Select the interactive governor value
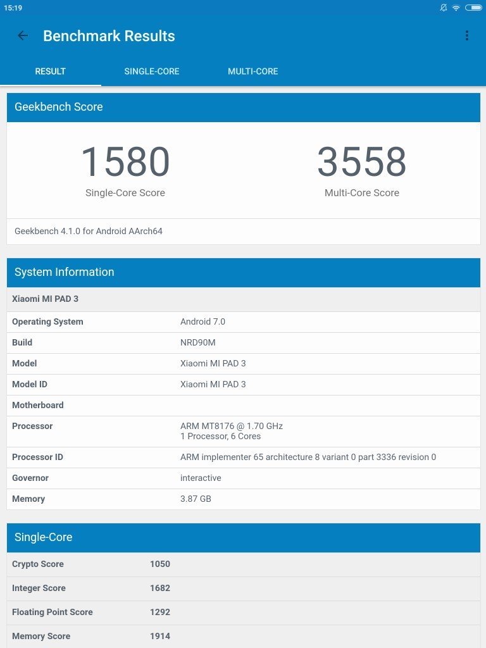This screenshot has width=486, height=648. tap(201, 478)
